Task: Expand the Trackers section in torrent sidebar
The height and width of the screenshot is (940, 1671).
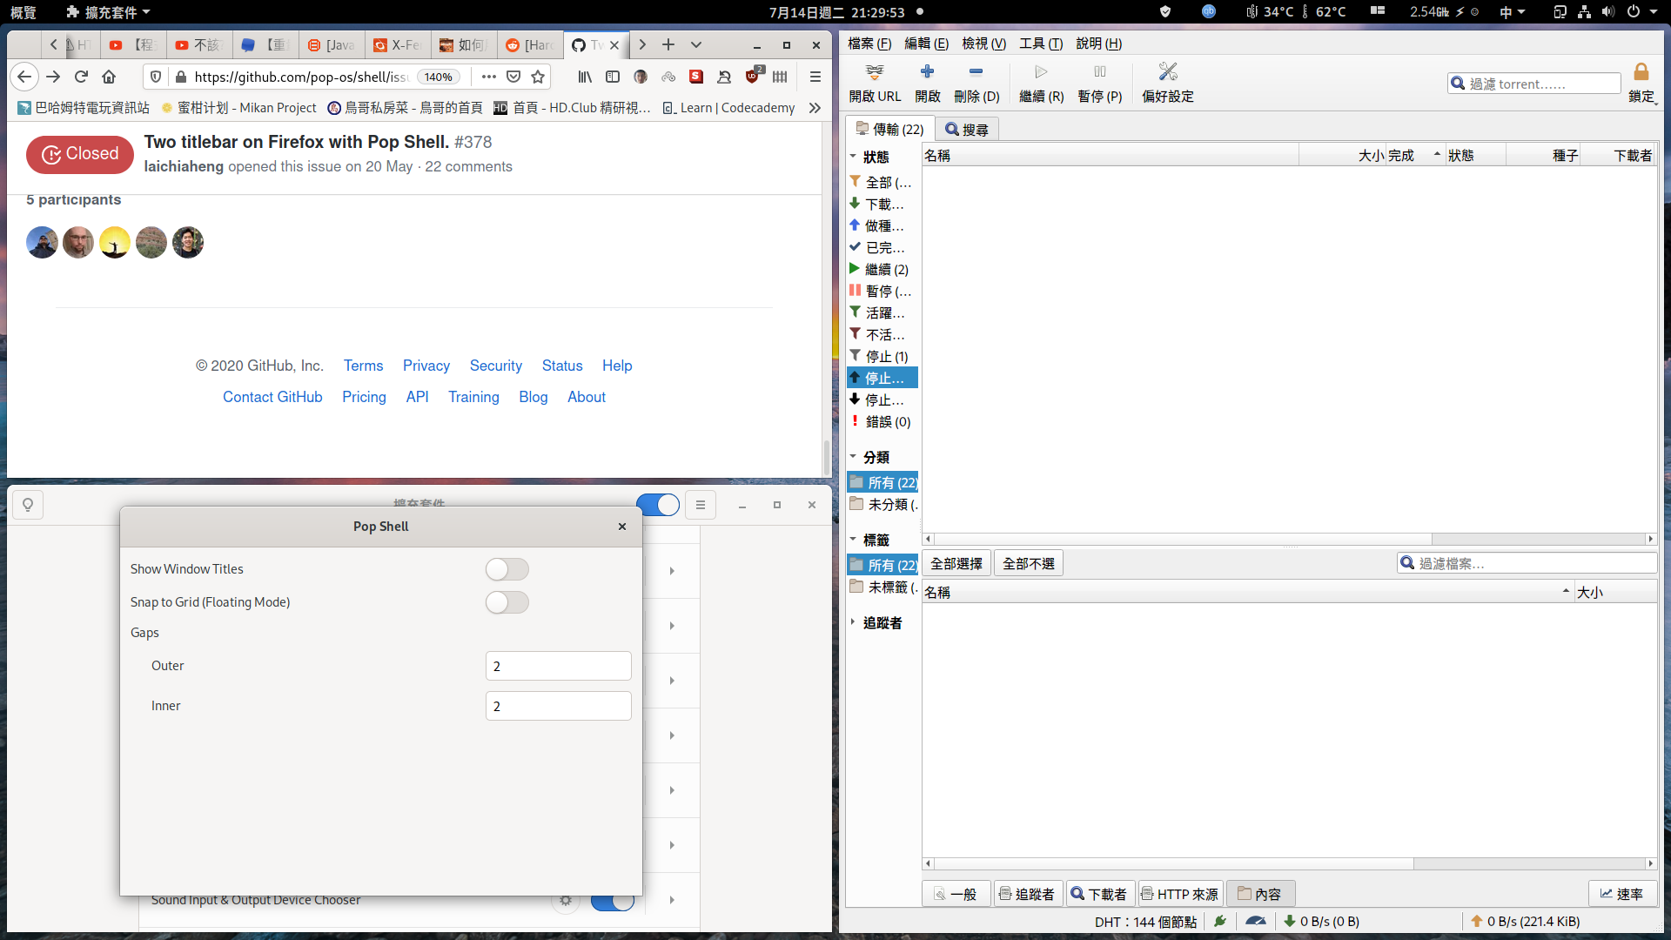Action: pyautogui.click(x=853, y=622)
